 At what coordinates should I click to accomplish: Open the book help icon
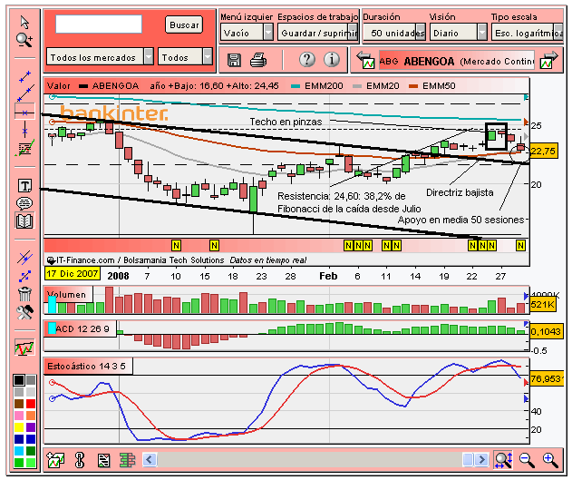click(x=24, y=220)
